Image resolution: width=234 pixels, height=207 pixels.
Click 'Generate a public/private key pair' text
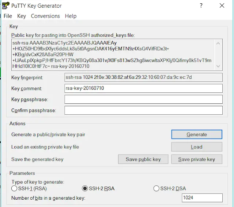coord(48,134)
